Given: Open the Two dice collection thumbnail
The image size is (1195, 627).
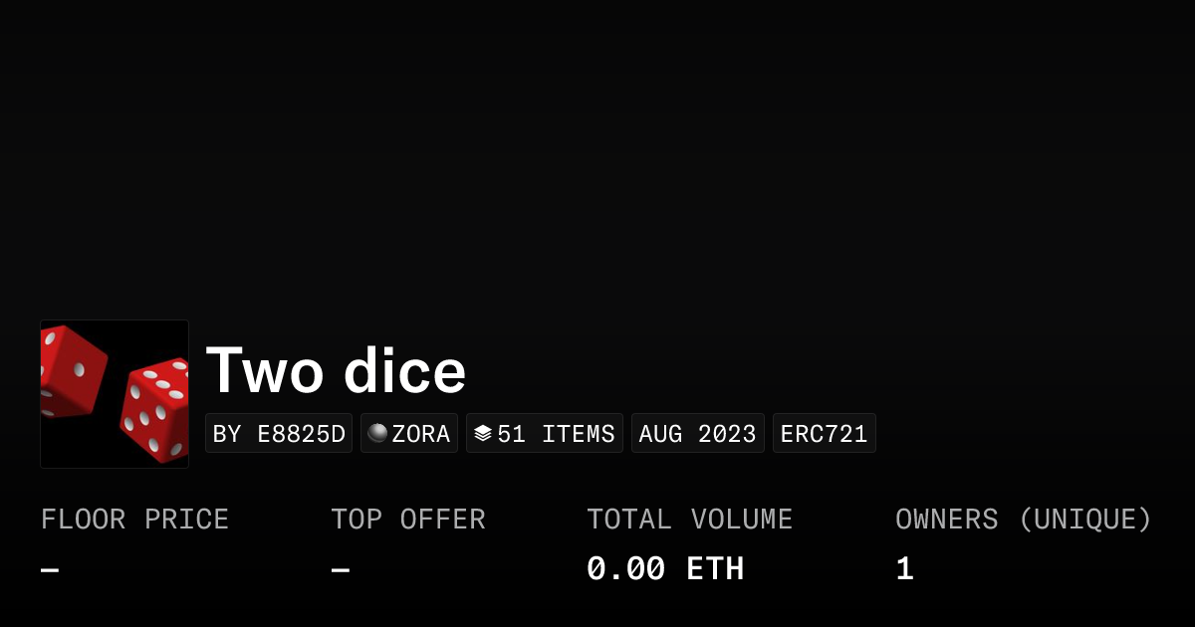Looking at the screenshot, I should click(x=114, y=393).
